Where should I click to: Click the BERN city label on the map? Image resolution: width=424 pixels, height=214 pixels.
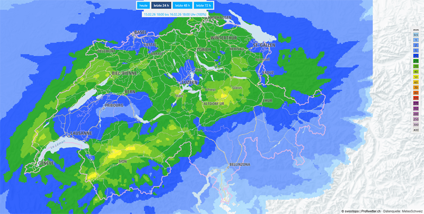coord(130,92)
